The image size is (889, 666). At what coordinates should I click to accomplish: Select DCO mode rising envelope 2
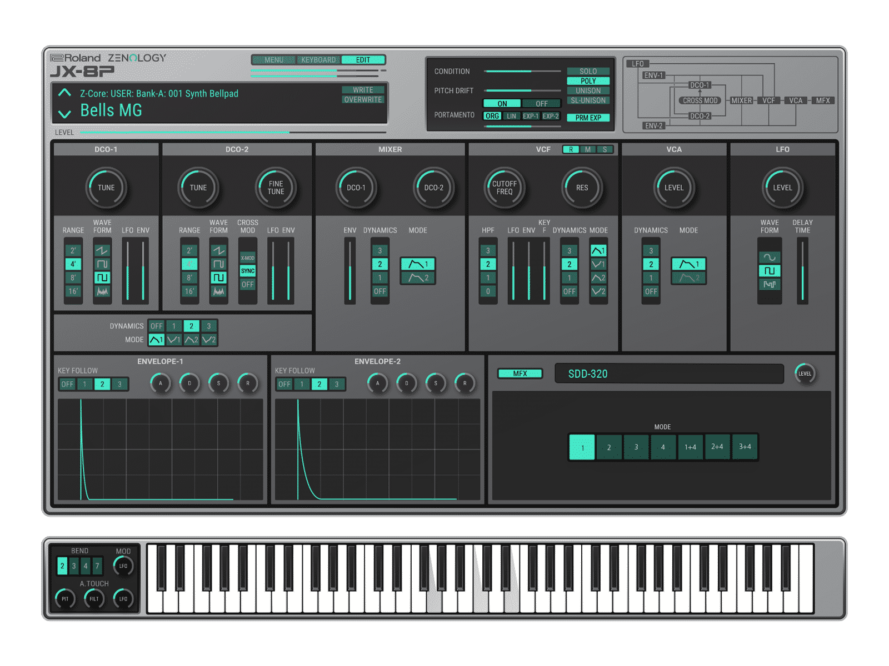pos(192,340)
